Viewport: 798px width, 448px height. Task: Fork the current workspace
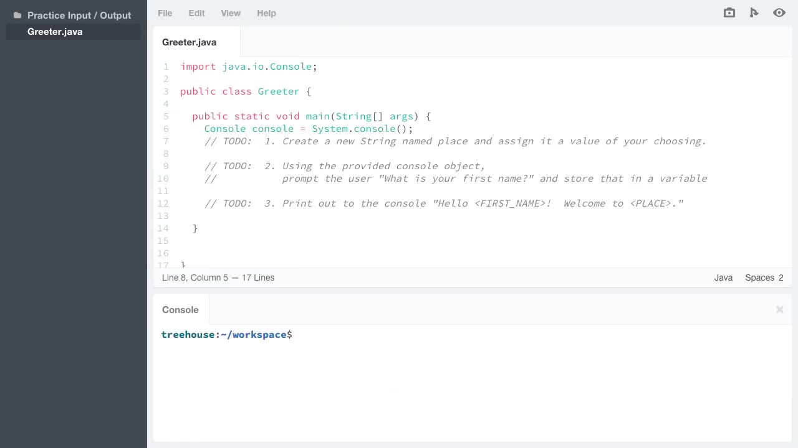click(754, 12)
